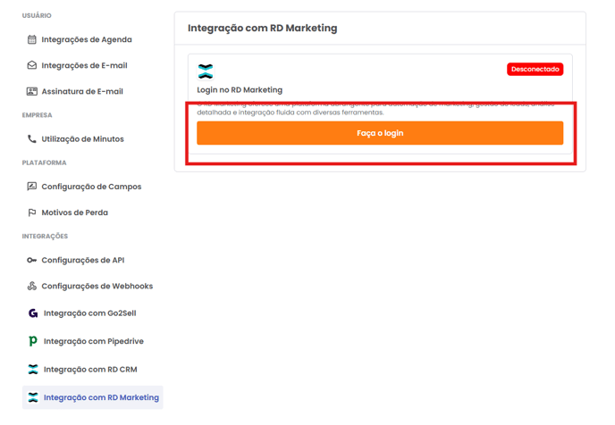Click the key icon for Configurações de API
The height and width of the screenshot is (425, 615).
[x=32, y=261]
